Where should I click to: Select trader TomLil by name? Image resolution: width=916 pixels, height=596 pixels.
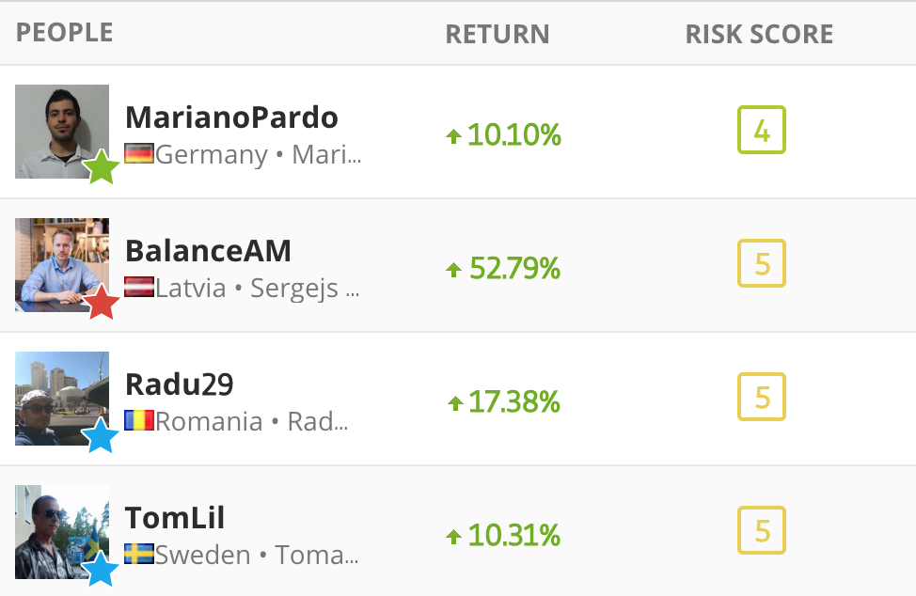175,518
